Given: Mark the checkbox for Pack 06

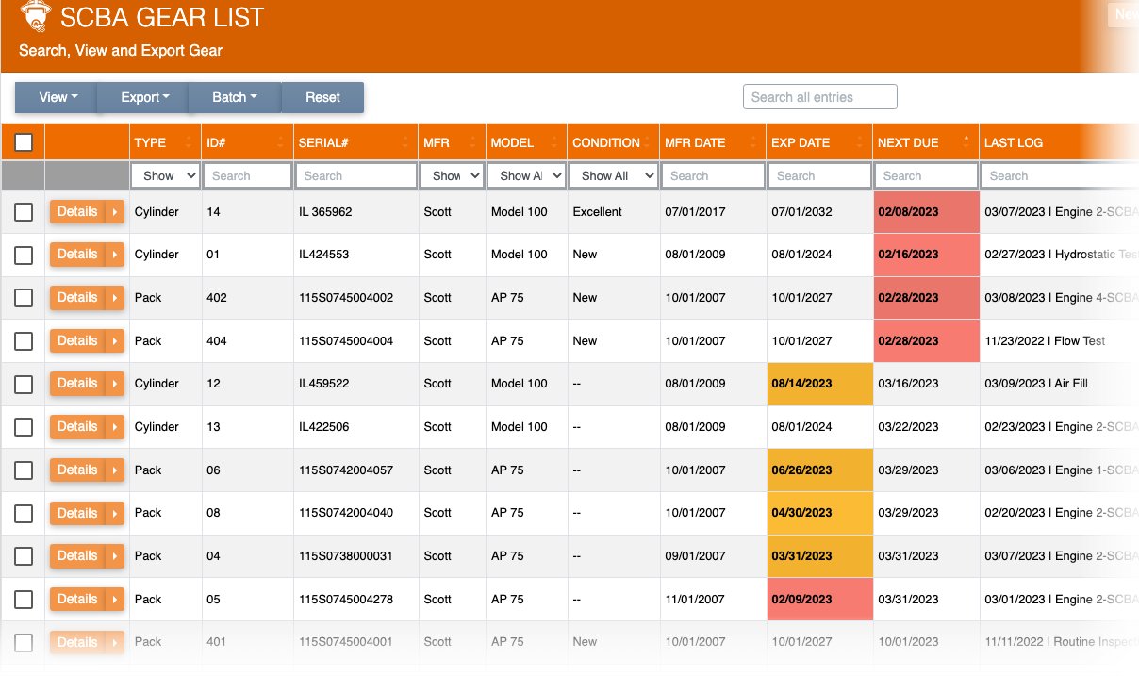Looking at the screenshot, I should tap(24, 470).
